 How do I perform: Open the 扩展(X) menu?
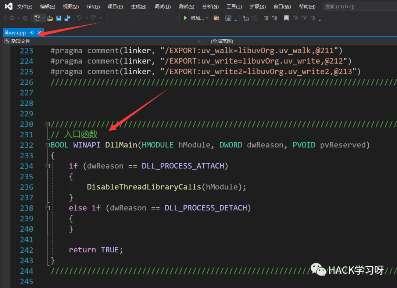258,7
